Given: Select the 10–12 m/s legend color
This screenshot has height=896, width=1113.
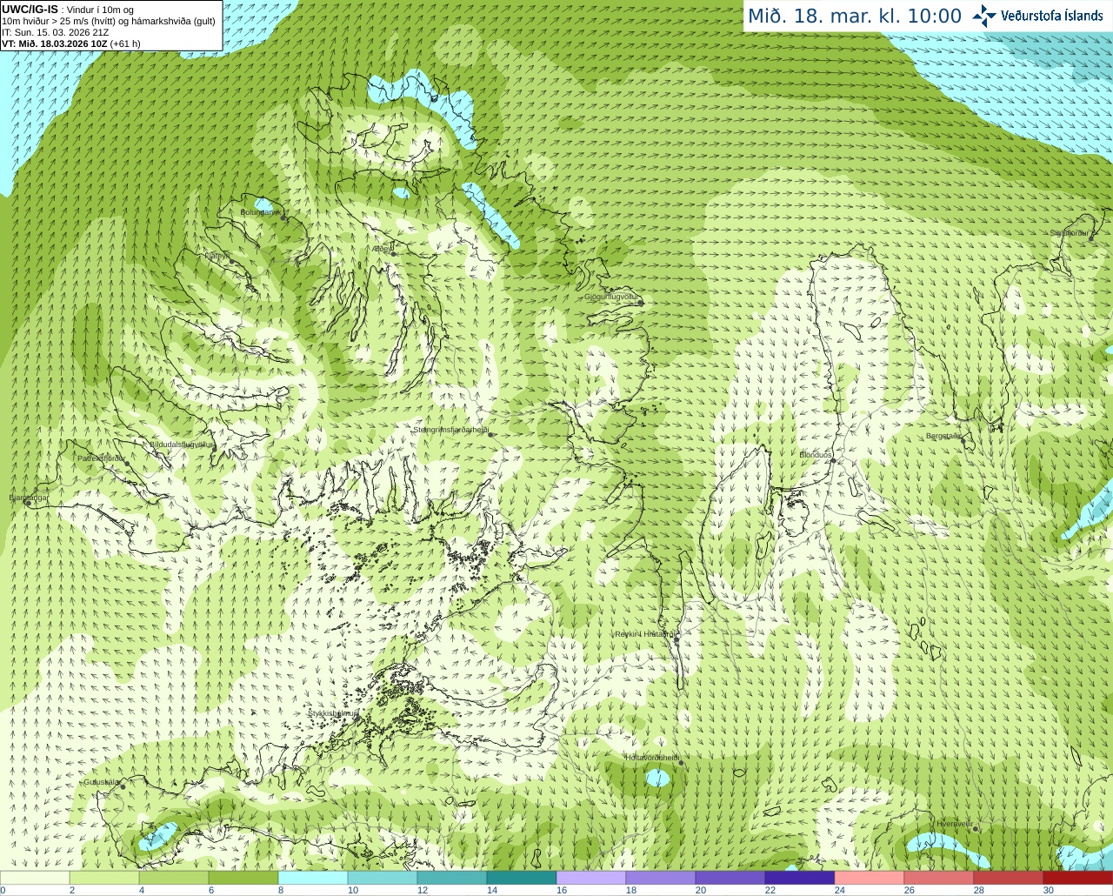Looking at the screenshot, I should (x=383, y=878).
